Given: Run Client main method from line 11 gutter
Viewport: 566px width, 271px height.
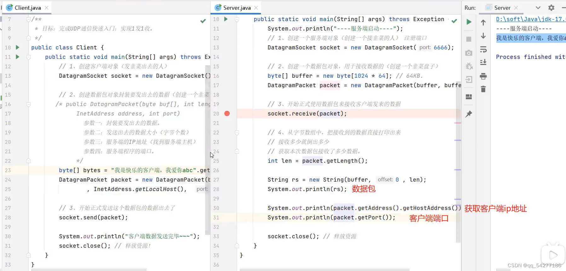Looking at the screenshot, I should 18,57.
